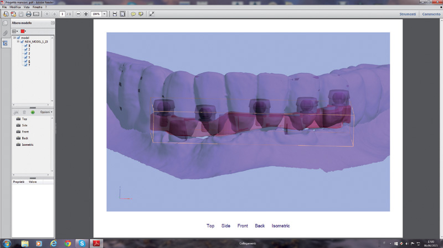This screenshot has height=248, width=443.
Task: Open the Opzioni dropdown in views panel
Action: pos(47,112)
